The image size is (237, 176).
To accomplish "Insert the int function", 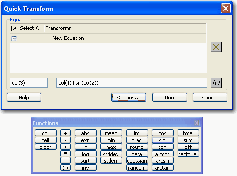I will (x=137, y=133).
